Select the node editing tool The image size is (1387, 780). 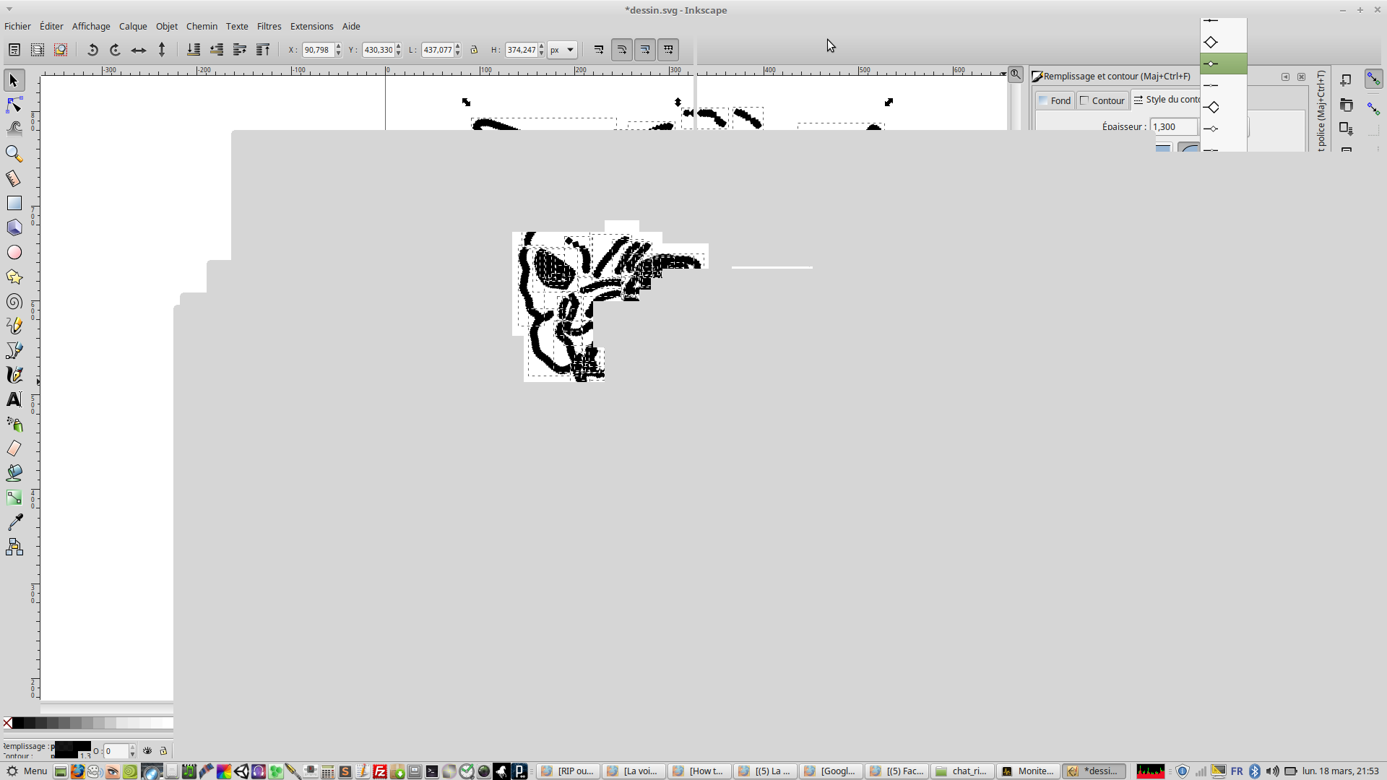coord(14,105)
